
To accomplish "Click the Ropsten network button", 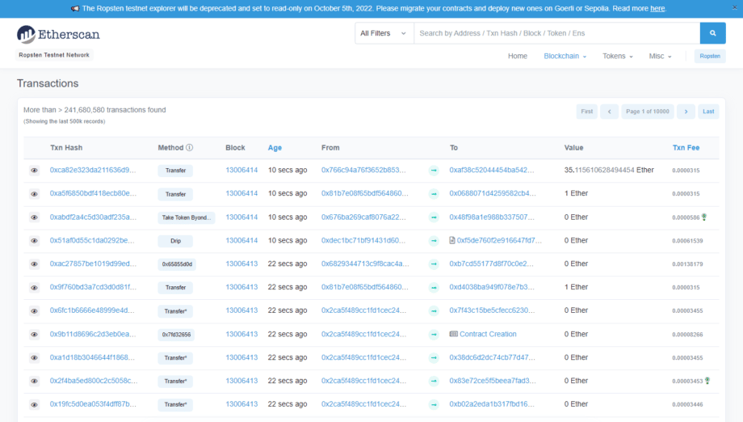I will (710, 56).
